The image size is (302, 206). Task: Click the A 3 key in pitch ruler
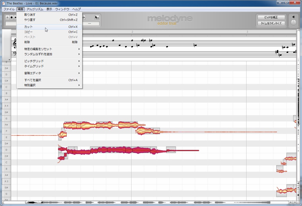pyautogui.click(x=6, y=181)
